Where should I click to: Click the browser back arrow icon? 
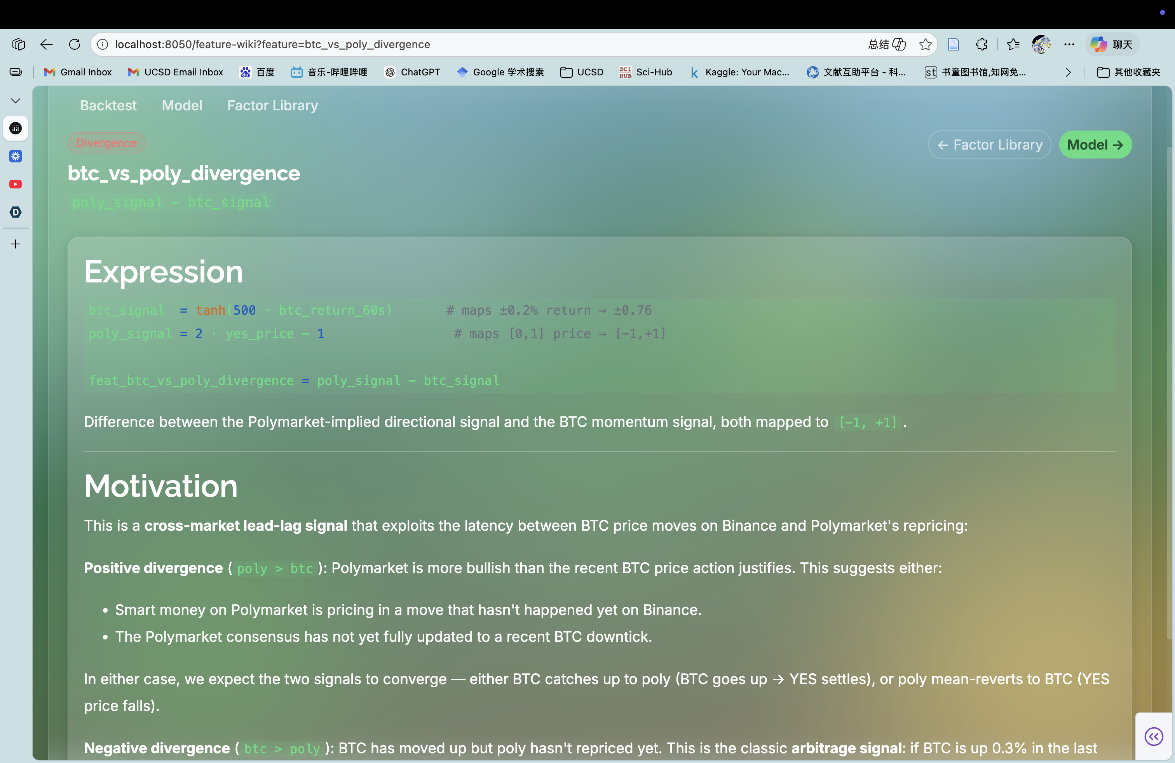(46, 44)
